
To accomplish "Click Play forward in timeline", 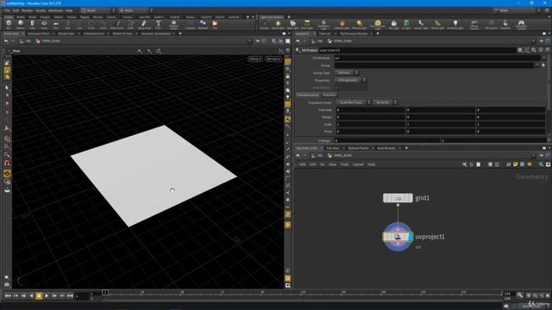I will (x=47, y=295).
